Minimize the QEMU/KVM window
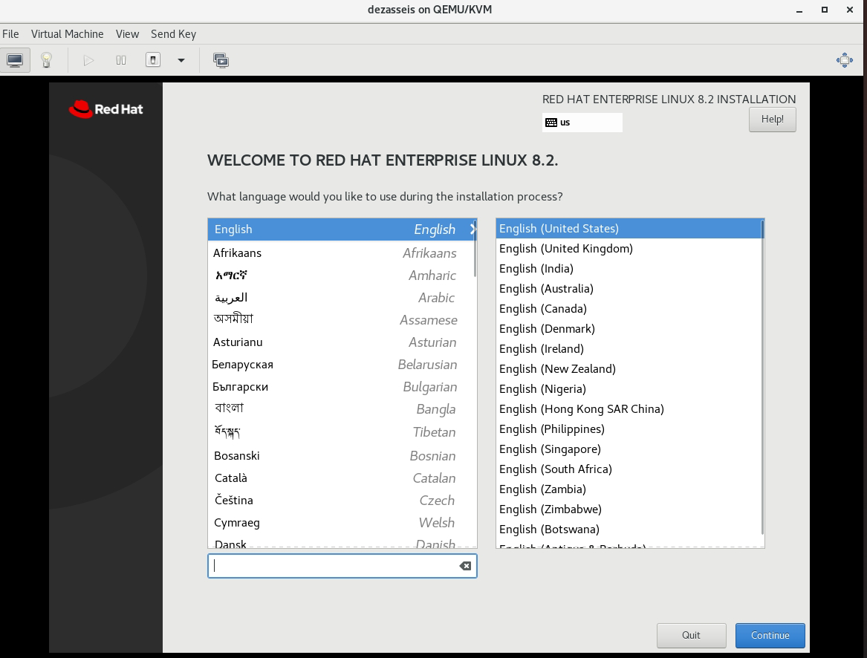867x658 pixels. pyautogui.click(x=799, y=10)
